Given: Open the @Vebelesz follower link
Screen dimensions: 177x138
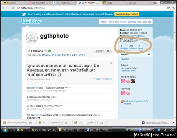Looking at the screenshot, I should [x=56, y=55].
